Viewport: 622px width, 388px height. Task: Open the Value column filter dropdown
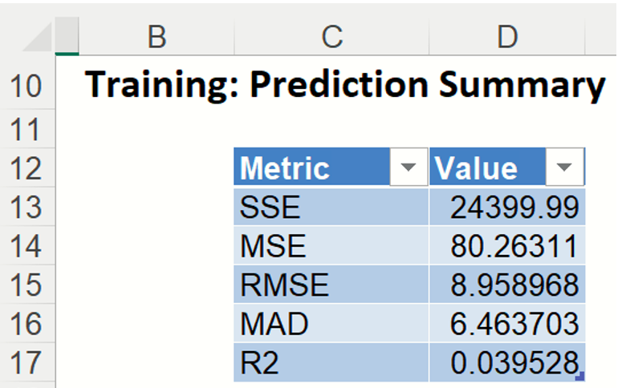tap(564, 168)
